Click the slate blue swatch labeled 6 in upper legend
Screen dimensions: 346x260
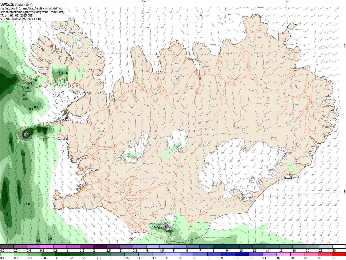click(x=193, y=246)
